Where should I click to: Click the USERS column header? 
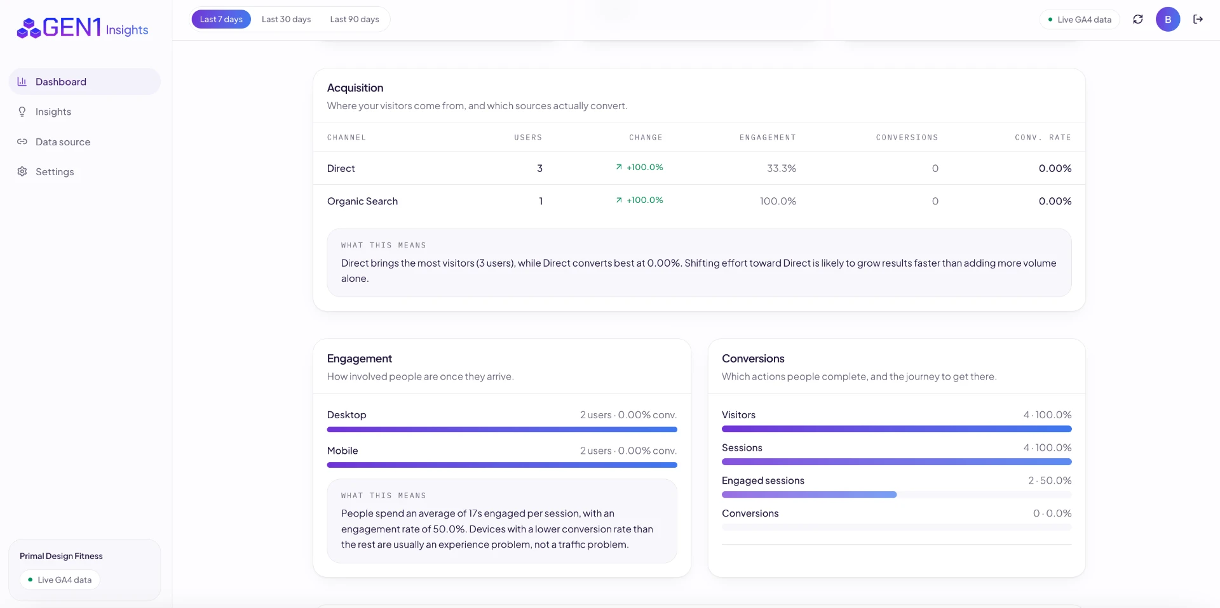pos(528,137)
